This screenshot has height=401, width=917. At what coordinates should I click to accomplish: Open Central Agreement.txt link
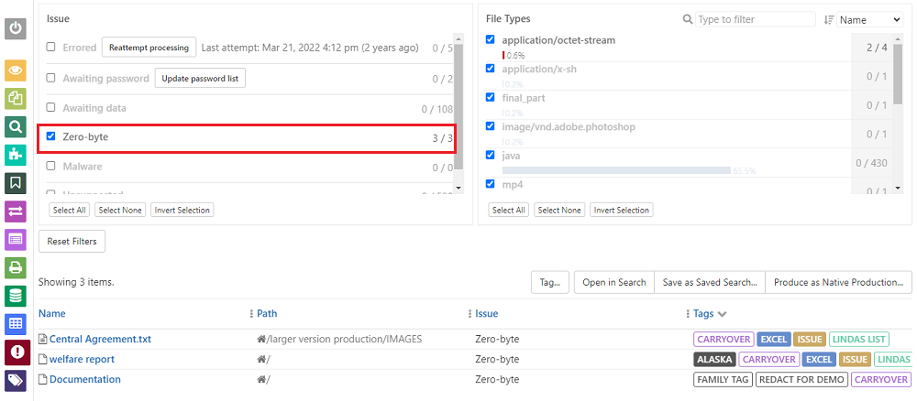pyautogui.click(x=101, y=339)
